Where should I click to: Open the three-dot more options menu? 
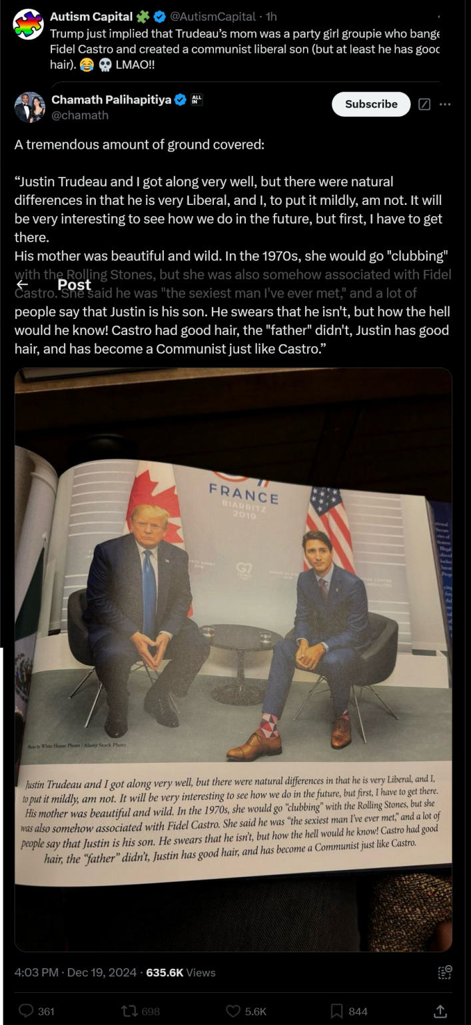coord(445,104)
